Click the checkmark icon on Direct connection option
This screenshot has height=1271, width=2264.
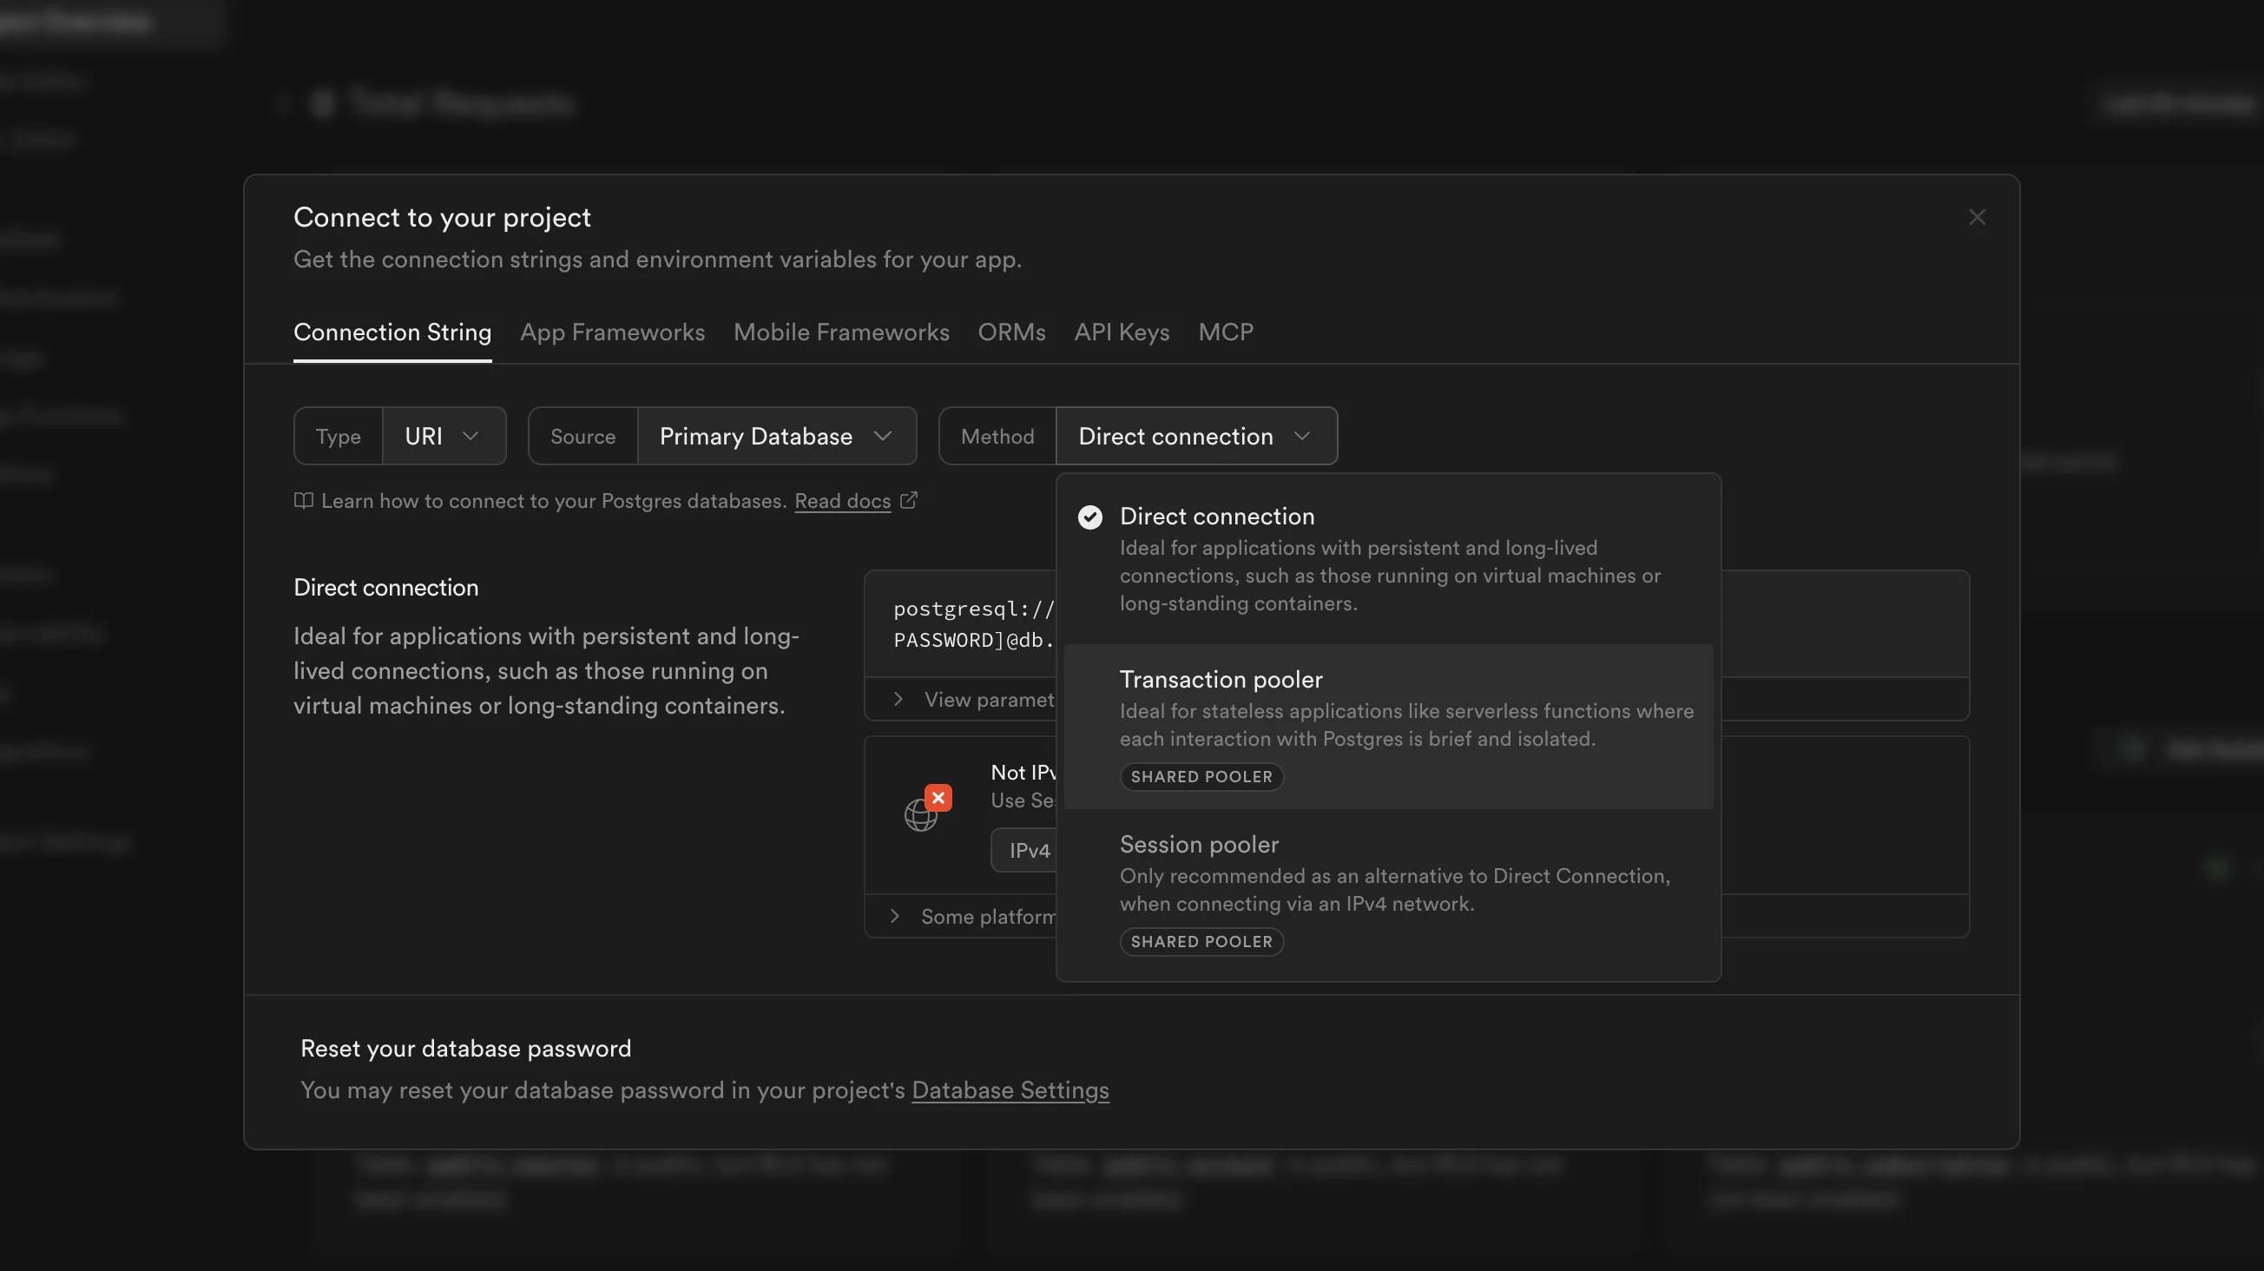coord(1089,517)
